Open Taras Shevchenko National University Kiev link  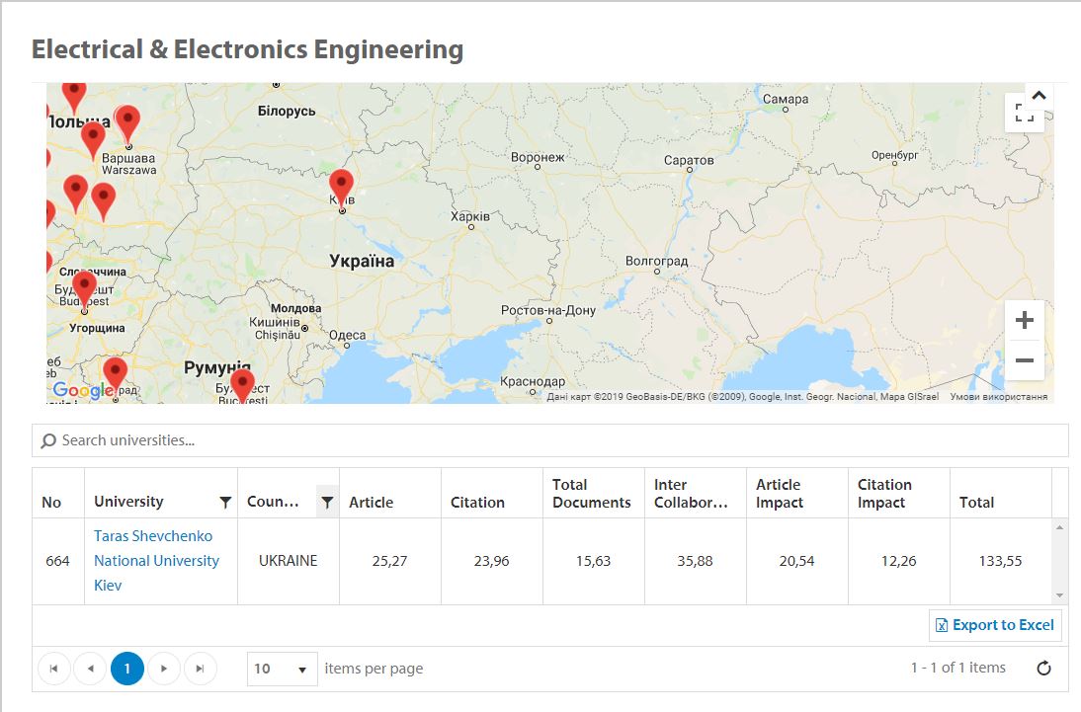(x=156, y=560)
